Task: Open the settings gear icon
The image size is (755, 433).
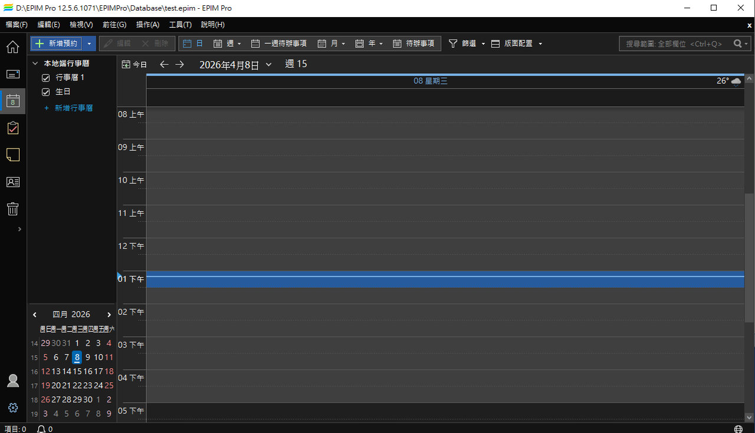Action: [x=13, y=408]
